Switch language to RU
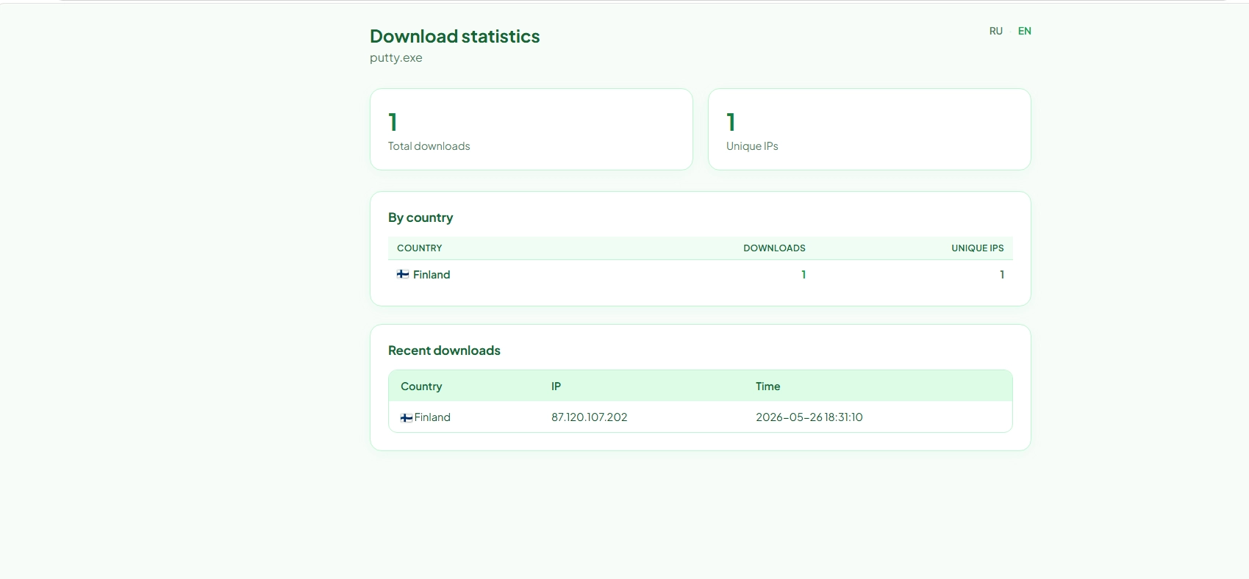The width and height of the screenshot is (1249, 579). pyautogui.click(x=995, y=31)
